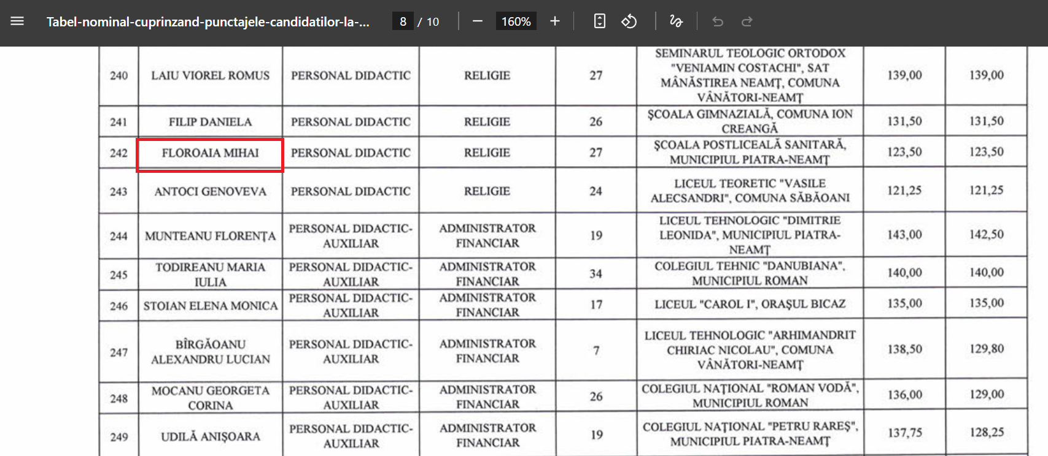Screen dimensions: 1048x456
Task: Select COLEGIUL NAȚIONAL PETRU RAREȘ cell
Action: click(750, 435)
